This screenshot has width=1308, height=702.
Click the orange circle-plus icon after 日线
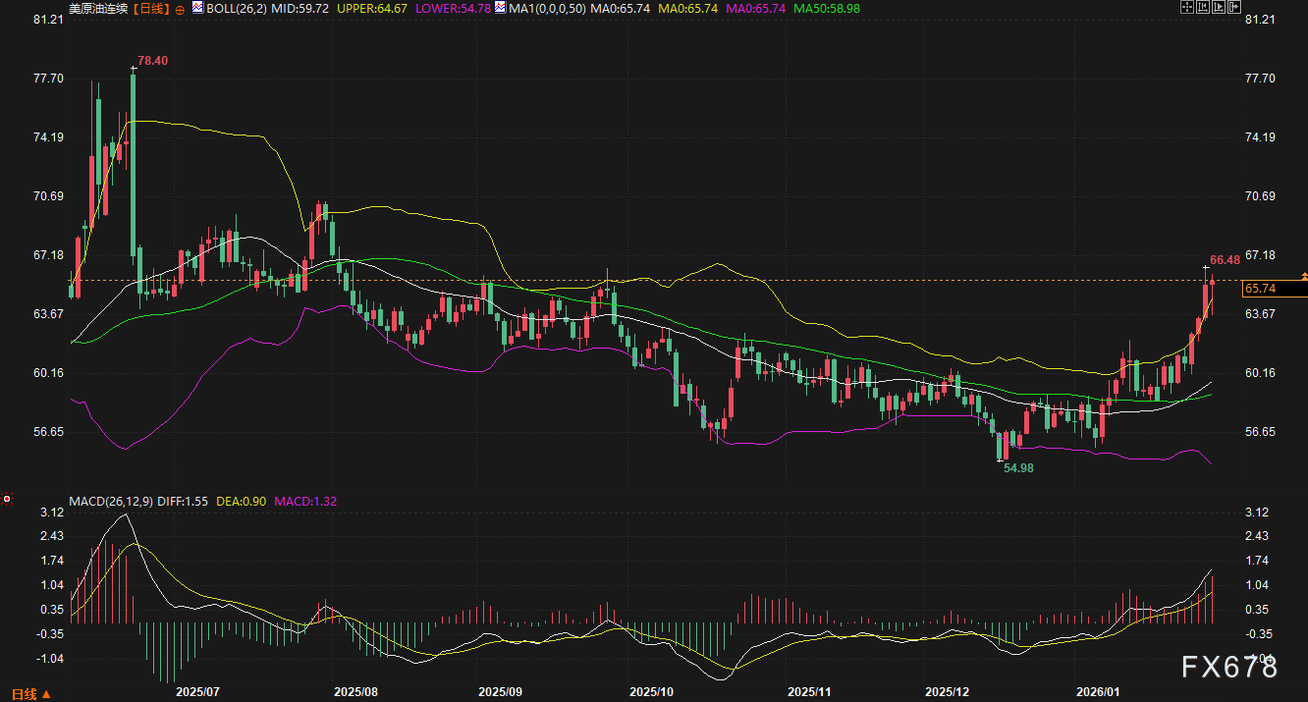coord(179,8)
